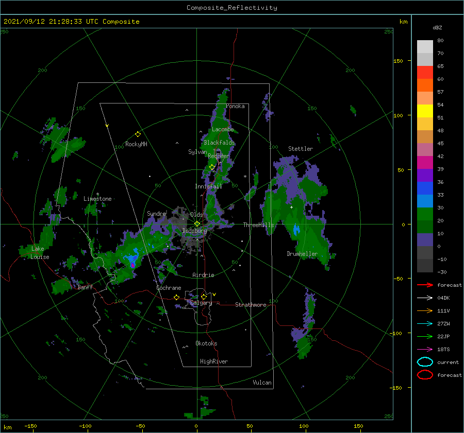
Task: Click the yellow diamond marker near Cochrane
Action: click(x=176, y=297)
